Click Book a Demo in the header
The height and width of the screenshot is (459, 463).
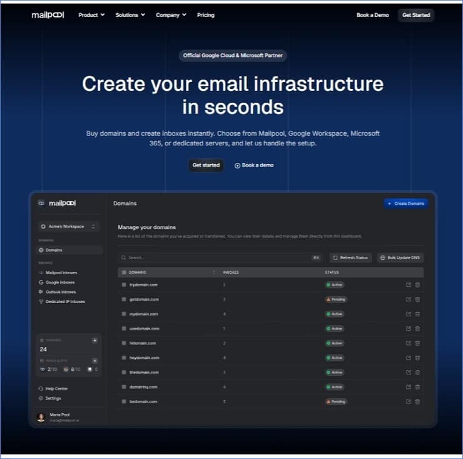pyautogui.click(x=372, y=15)
